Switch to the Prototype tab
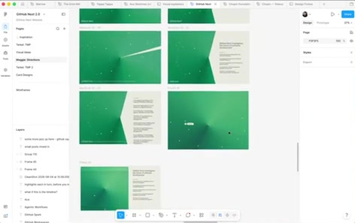This screenshot has height=223, width=355. [x=323, y=23]
